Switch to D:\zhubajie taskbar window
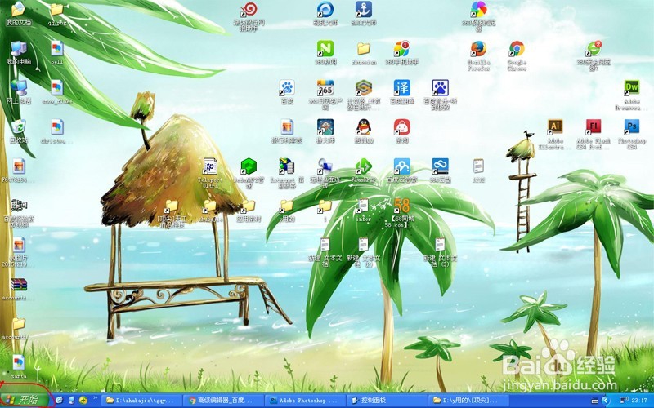This screenshot has width=654, height=408. tap(141, 400)
